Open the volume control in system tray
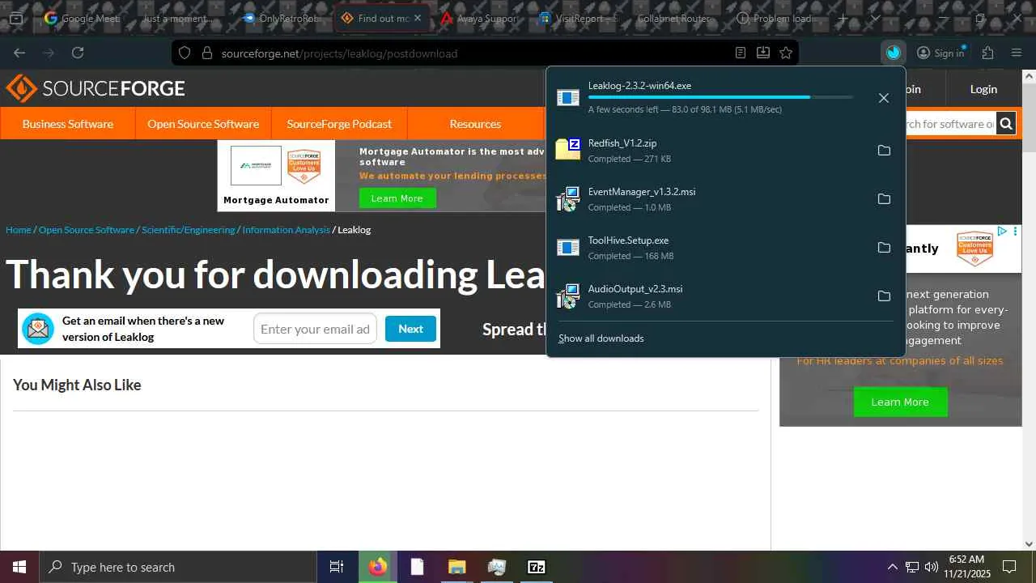This screenshot has height=583, width=1036. (x=932, y=567)
